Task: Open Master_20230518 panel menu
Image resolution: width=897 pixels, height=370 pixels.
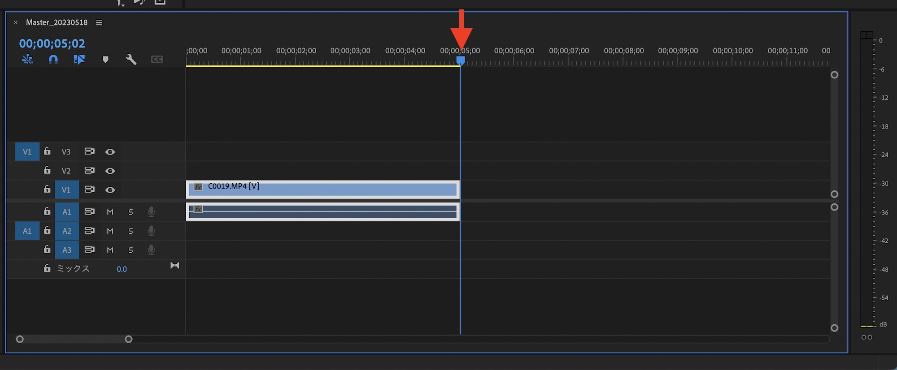Action: tap(99, 22)
